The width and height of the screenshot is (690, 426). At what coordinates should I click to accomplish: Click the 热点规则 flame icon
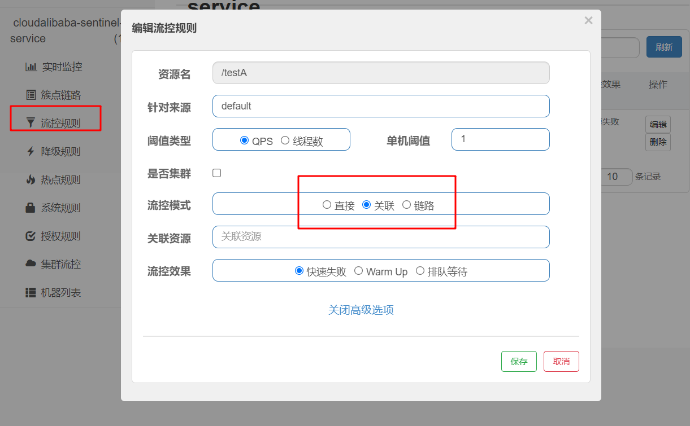31,179
